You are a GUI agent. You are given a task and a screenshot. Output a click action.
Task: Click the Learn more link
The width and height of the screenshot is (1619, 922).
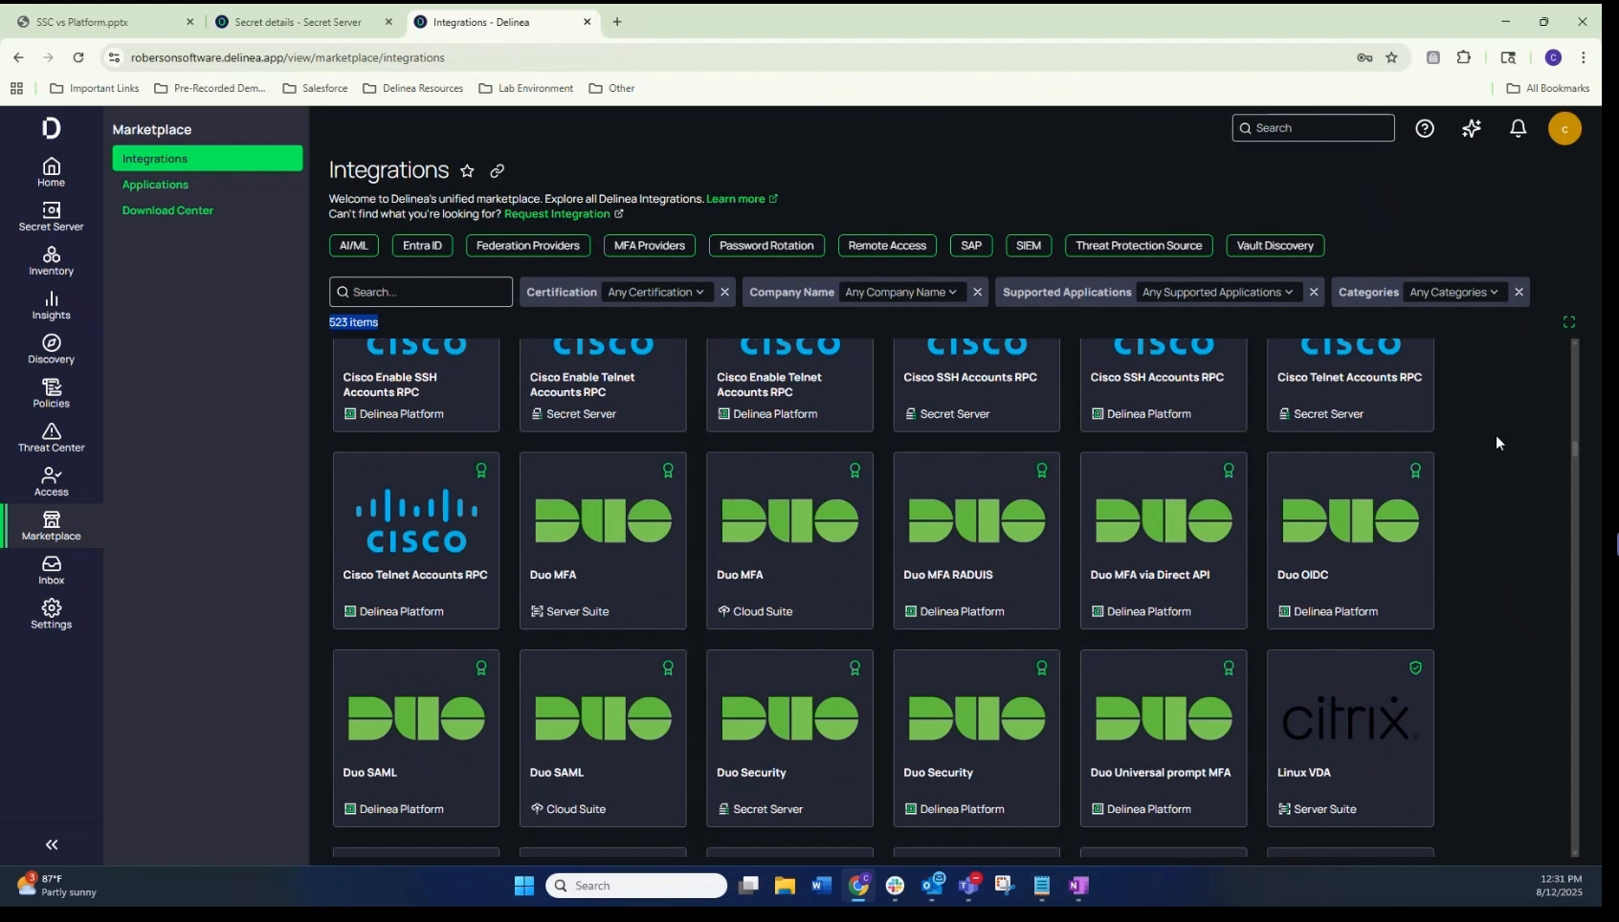737,199
